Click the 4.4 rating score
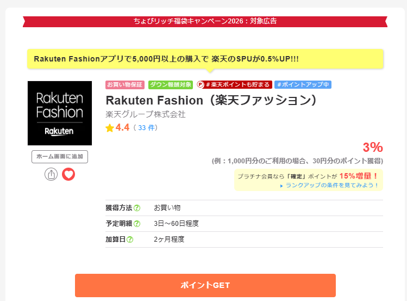This screenshot has height=301, width=407. click(x=123, y=128)
